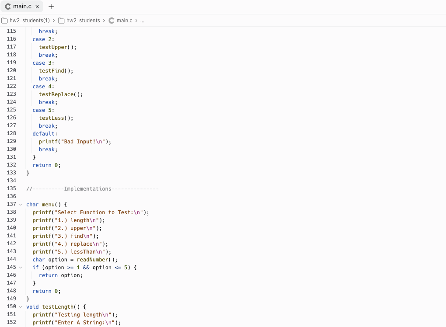446x327 pixels.
Task: Click the plus icon to open a new tab
Action: point(51,6)
